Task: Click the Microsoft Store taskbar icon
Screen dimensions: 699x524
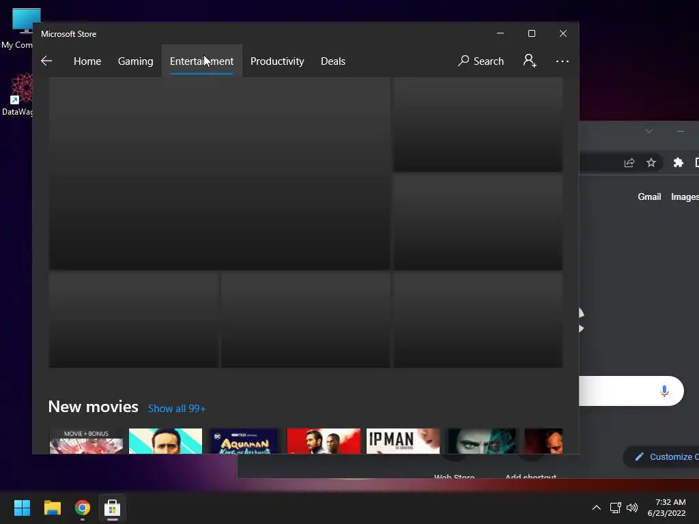Action: point(113,508)
